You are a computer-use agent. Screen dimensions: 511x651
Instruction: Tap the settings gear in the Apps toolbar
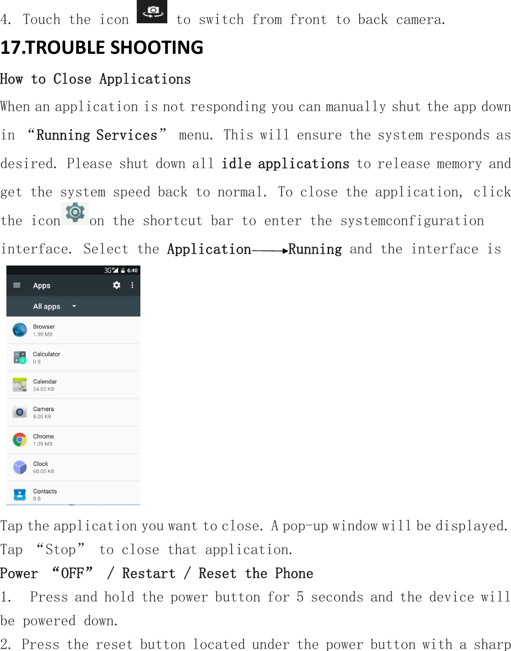click(x=117, y=285)
